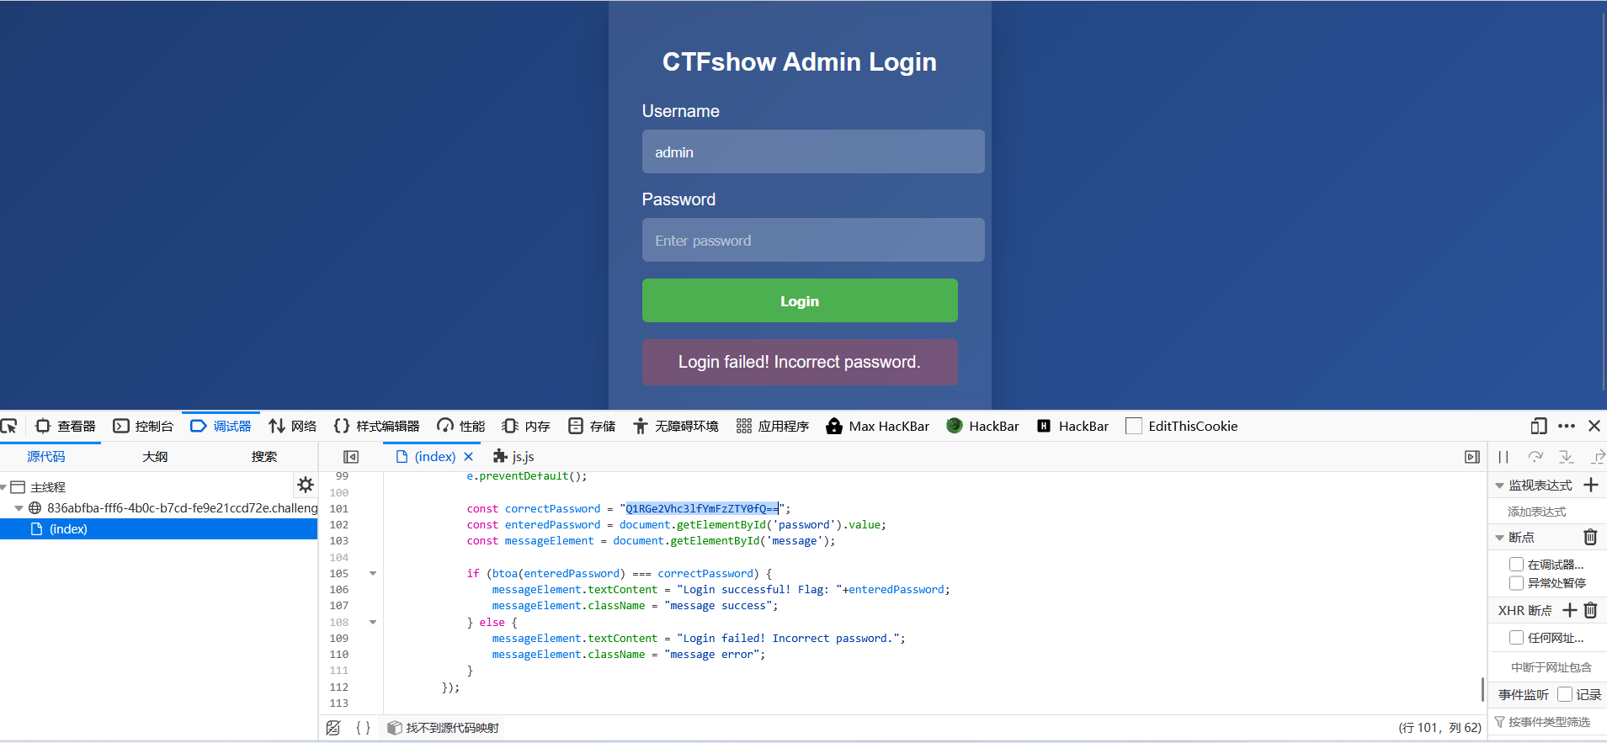Screen dimensions: 1607x743
Task: Click the add watch expression (添加表达式) field
Action: [x=1547, y=512]
